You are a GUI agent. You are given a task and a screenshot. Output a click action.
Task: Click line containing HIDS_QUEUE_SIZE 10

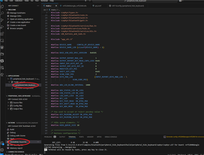tap(65, 125)
